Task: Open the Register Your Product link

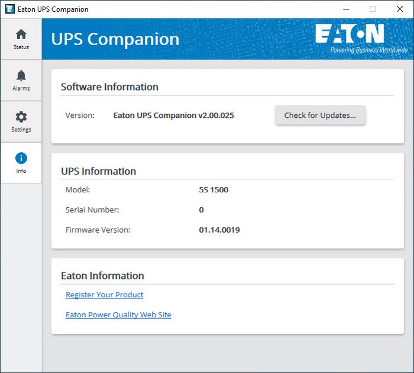Action: pyautogui.click(x=104, y=295)
